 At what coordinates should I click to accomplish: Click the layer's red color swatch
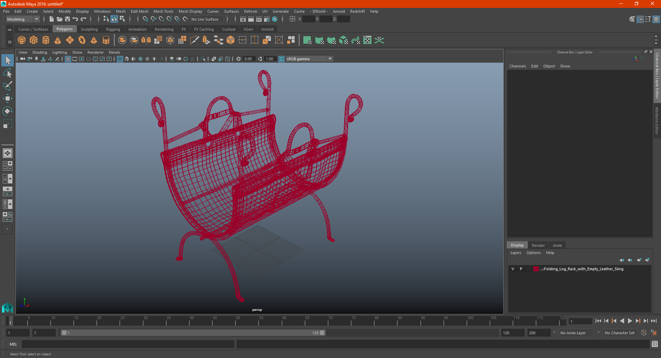pyautogui.click(x=536, y=269)
